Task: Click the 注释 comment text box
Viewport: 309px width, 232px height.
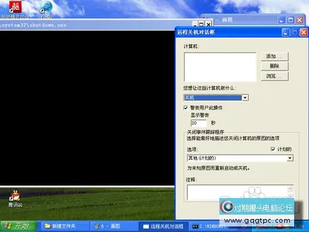Action: pyautogui.click(x=240, y=192)
